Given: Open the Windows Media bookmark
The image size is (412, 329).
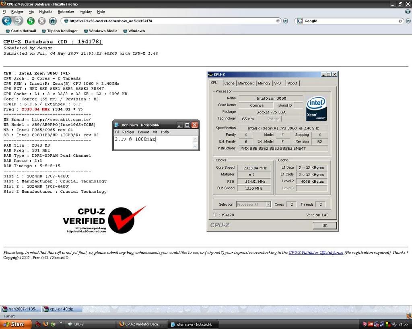Looking at the screenshot, I should point(100,31).
